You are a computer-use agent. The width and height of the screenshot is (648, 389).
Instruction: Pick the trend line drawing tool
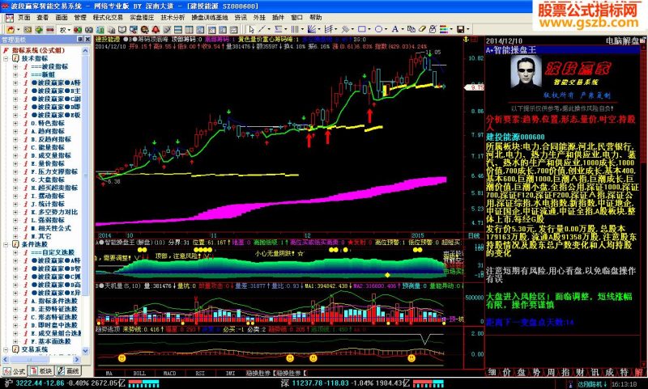[x=262, y=29]
